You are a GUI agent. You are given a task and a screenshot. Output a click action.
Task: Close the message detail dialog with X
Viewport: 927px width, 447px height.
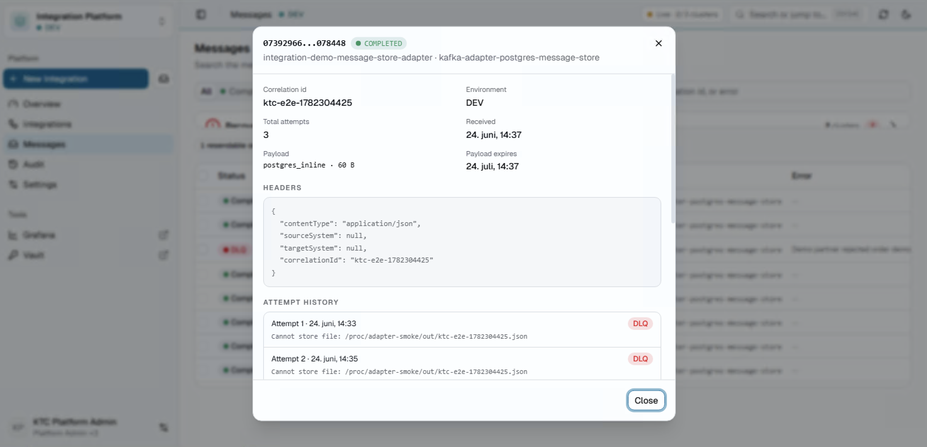[x=658, y=43]
